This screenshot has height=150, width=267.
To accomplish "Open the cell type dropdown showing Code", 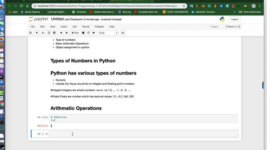I will [x=108, y=33].
